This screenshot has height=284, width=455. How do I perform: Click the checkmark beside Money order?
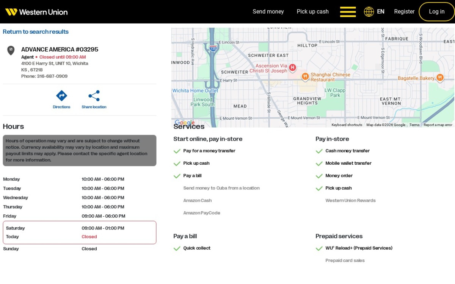tap(319, 176)
